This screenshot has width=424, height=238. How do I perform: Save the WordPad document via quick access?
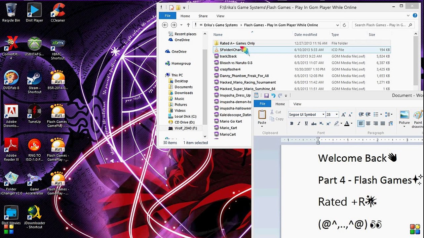[x=266, y=96]
